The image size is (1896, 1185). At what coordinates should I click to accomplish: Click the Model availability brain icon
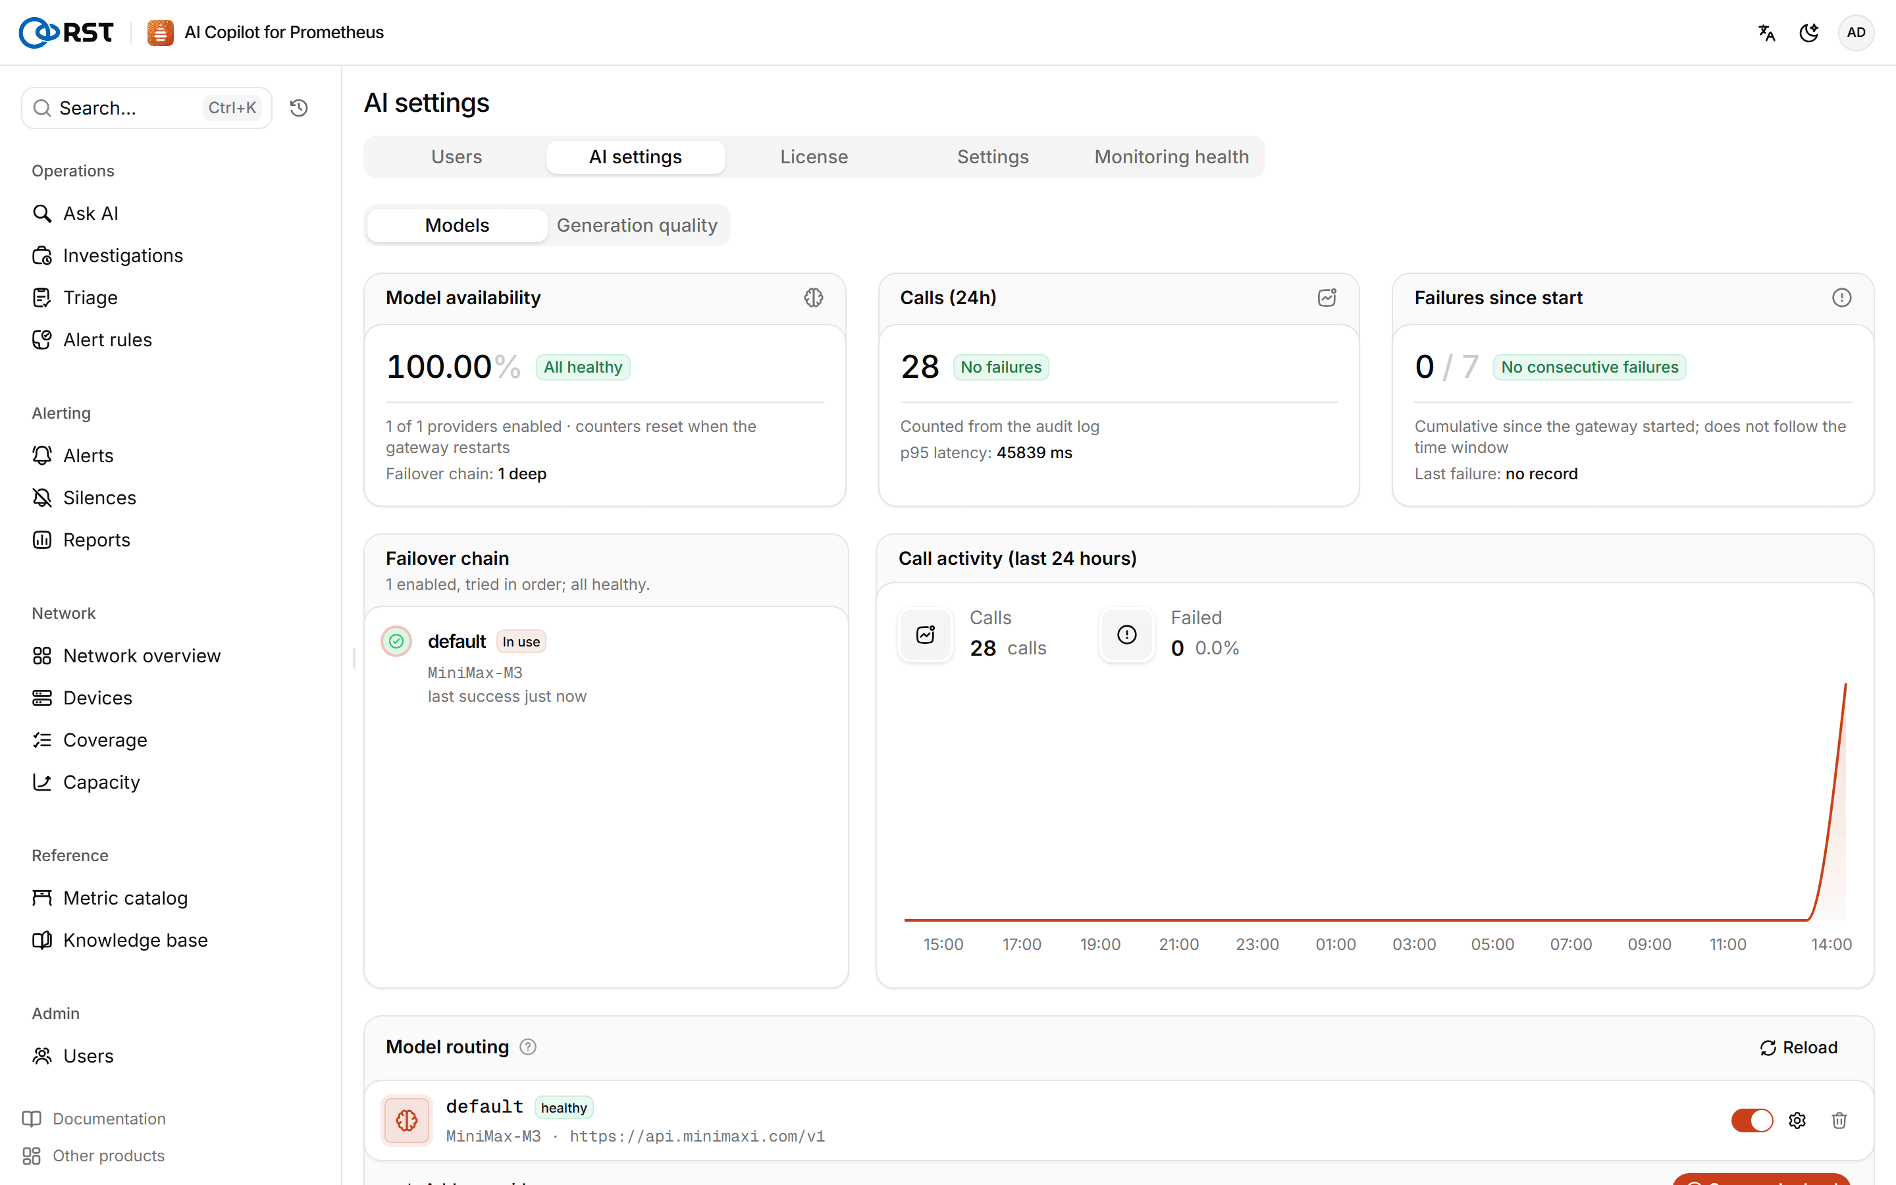click(x=813, y=298)
